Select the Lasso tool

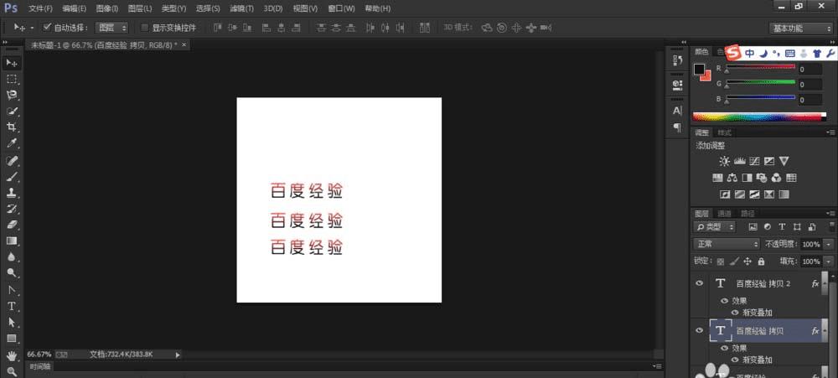point(12,96)
